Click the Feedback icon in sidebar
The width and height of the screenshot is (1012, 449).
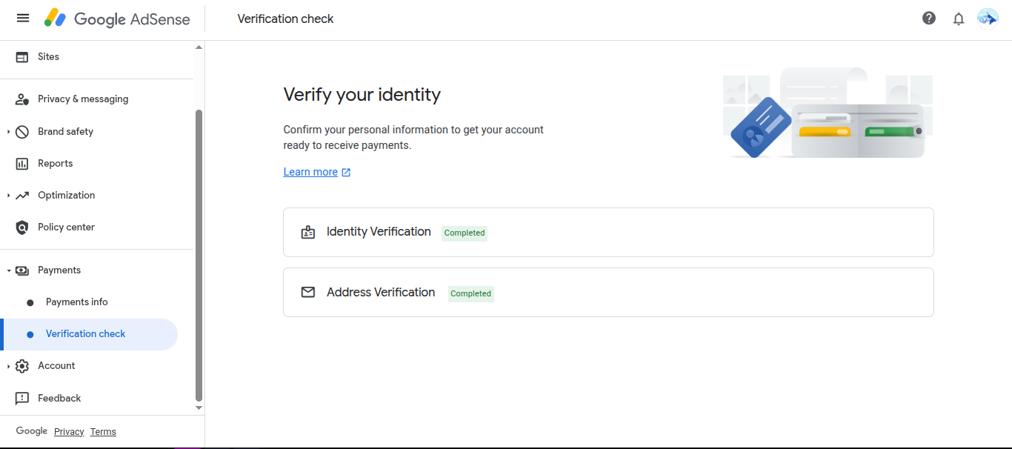[22, 399]
